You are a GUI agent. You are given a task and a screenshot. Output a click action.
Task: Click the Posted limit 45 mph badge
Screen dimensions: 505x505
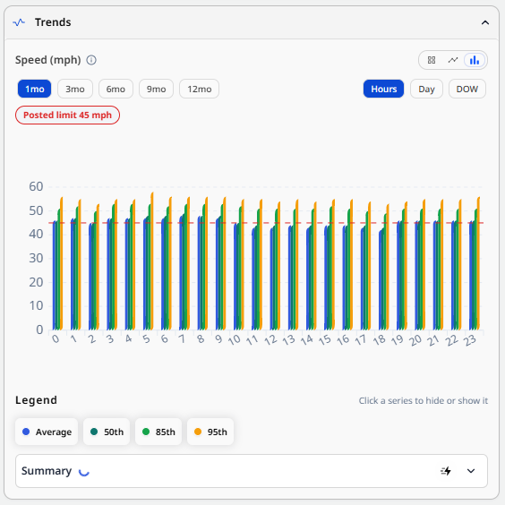[67, 115]
